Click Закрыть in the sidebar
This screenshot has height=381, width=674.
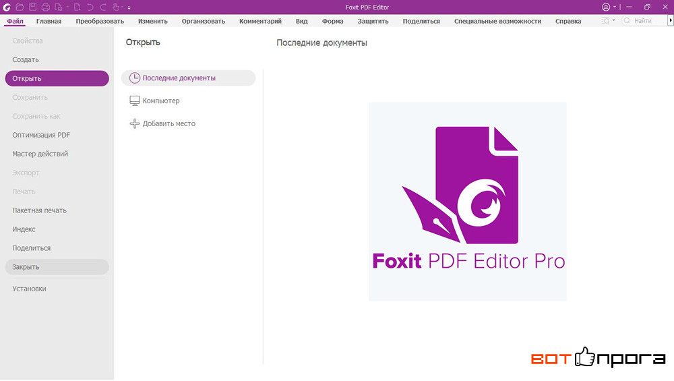pos(57,267)
